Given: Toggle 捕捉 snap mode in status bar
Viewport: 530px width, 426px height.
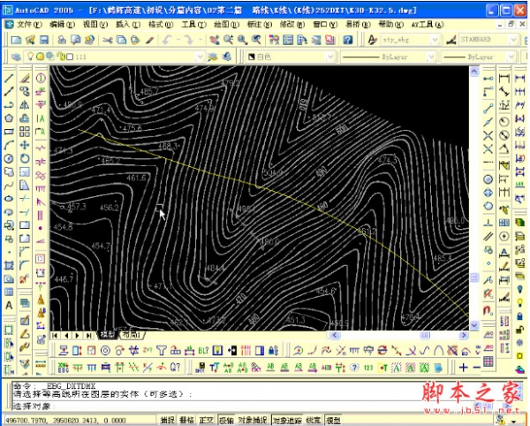Looking at the screenshot, I should (168, 420).
